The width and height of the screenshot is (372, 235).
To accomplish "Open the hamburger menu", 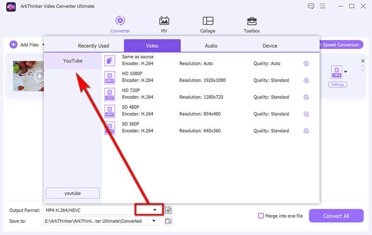I will (x=323, y=6).
